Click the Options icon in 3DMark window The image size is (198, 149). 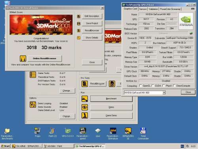[x=33, y=104]
